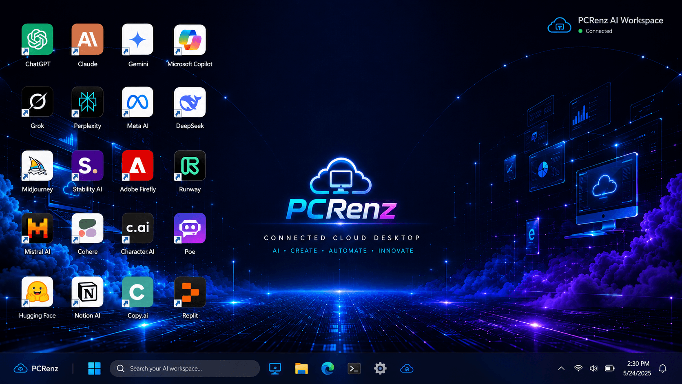Select the Adobe Firefly icon
This screenshot has height=384, width=682.
pos(137,166)
